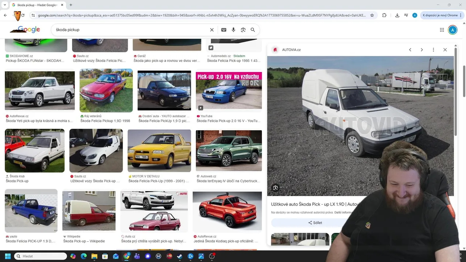Viewport: 466px width, 262px height.
Task: Open the yauto blue Felicia PICK-UP thumbnail
Action: pos(31,211)
